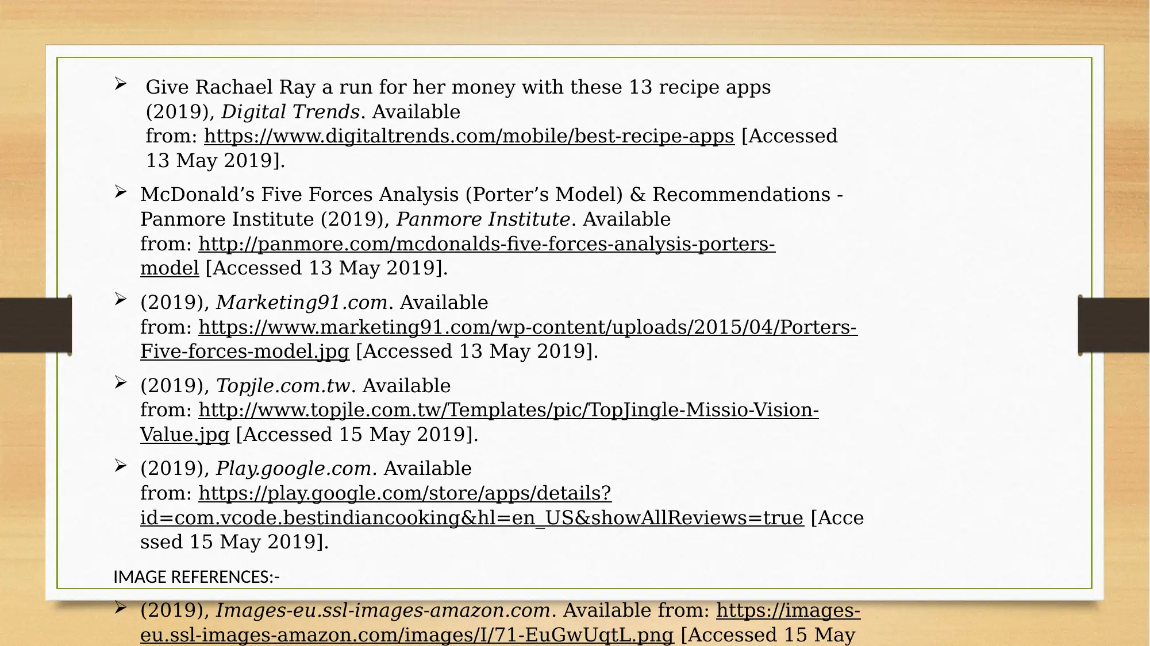Click the italic 'Panmore Institute' source name

[483, 219]
